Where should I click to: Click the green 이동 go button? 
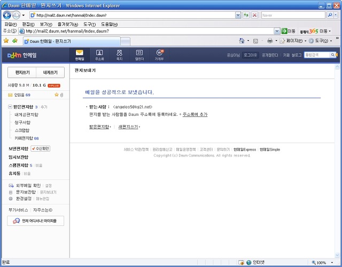(x=289, y=31)
